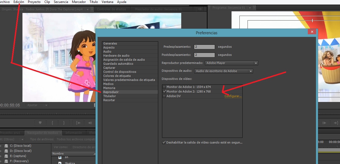Click the file icon next to sn

tap(60, 157)
